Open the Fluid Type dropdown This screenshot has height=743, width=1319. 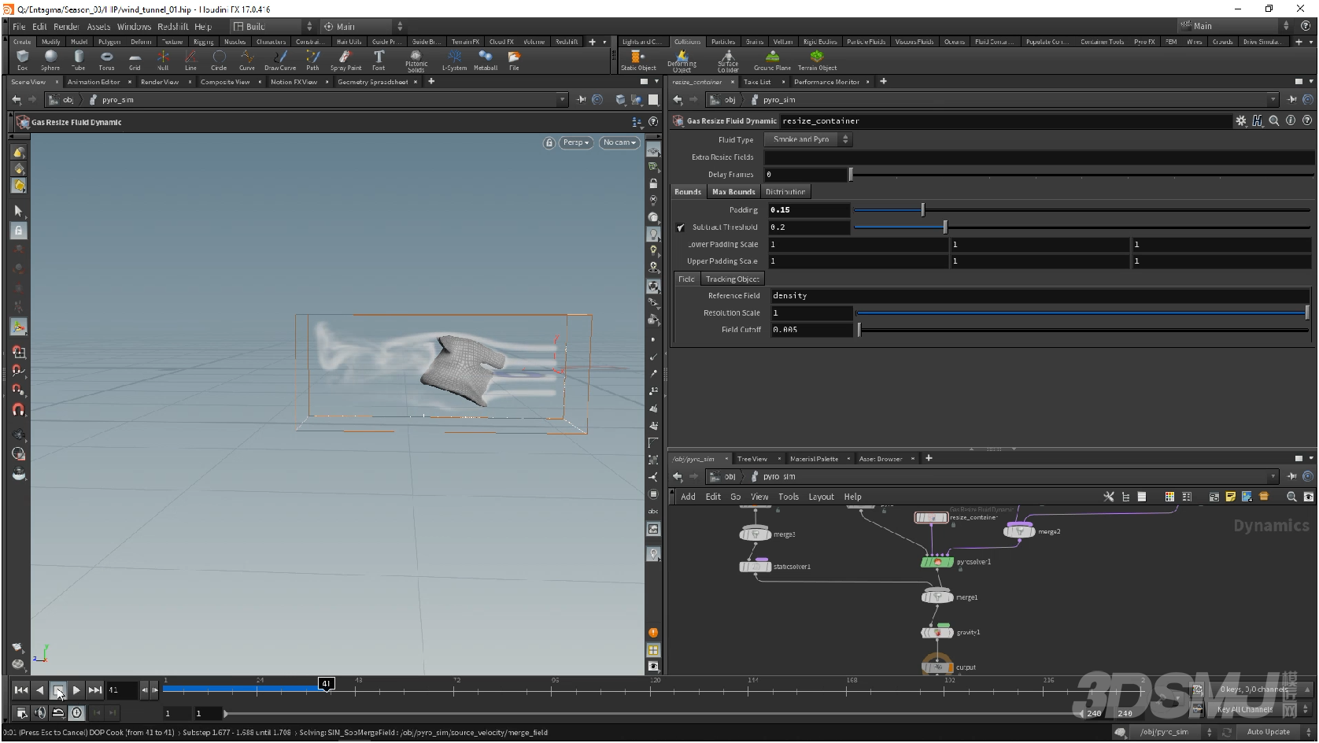[x=808, y=139]
